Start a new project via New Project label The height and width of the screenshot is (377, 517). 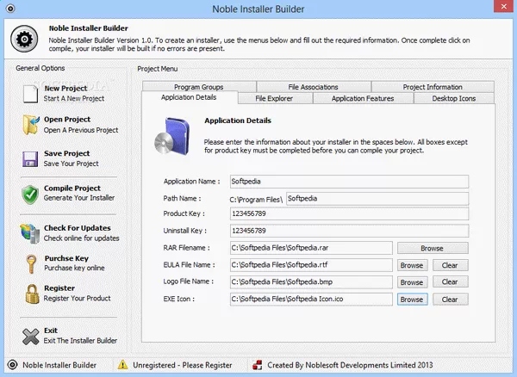pyautogui.click(x=66, y=89)
